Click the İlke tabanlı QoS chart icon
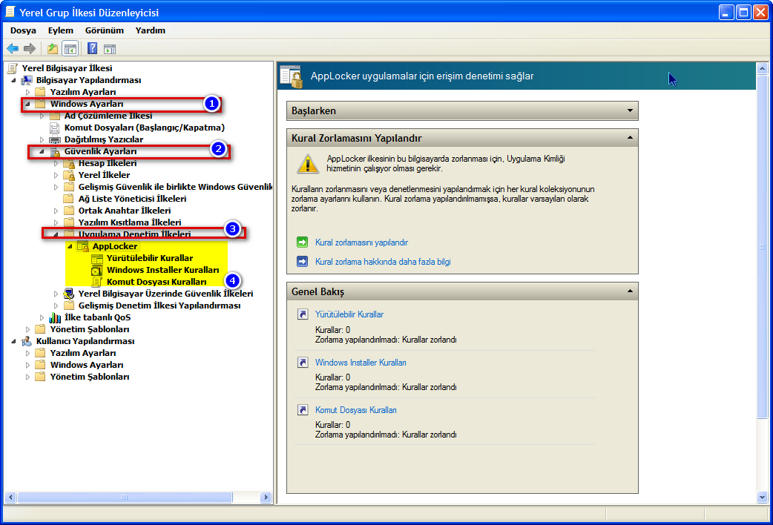 tap(55, 317)
